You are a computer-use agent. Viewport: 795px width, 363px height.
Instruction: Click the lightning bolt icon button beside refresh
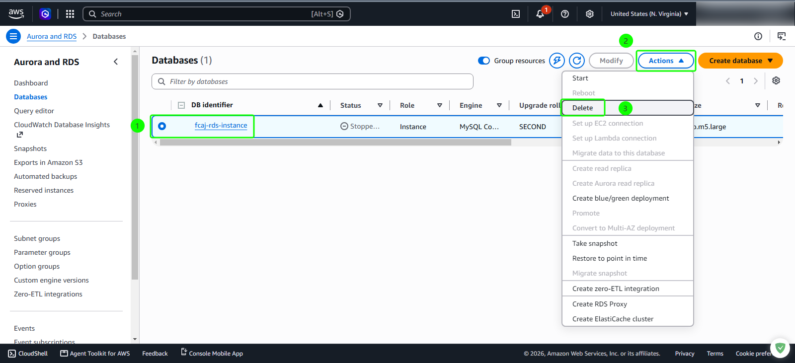[557, 61]
